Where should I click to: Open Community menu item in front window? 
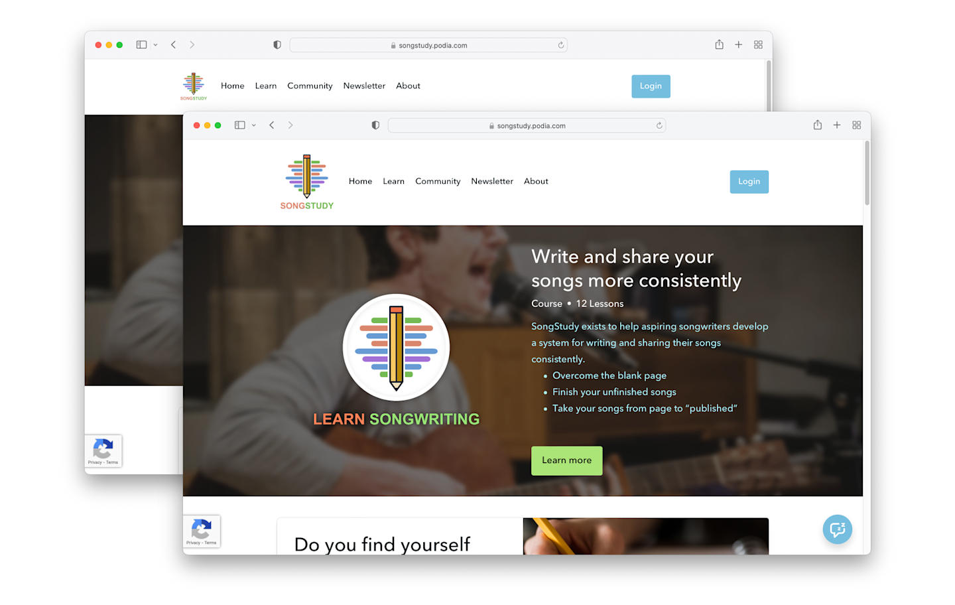coord(438,181)
